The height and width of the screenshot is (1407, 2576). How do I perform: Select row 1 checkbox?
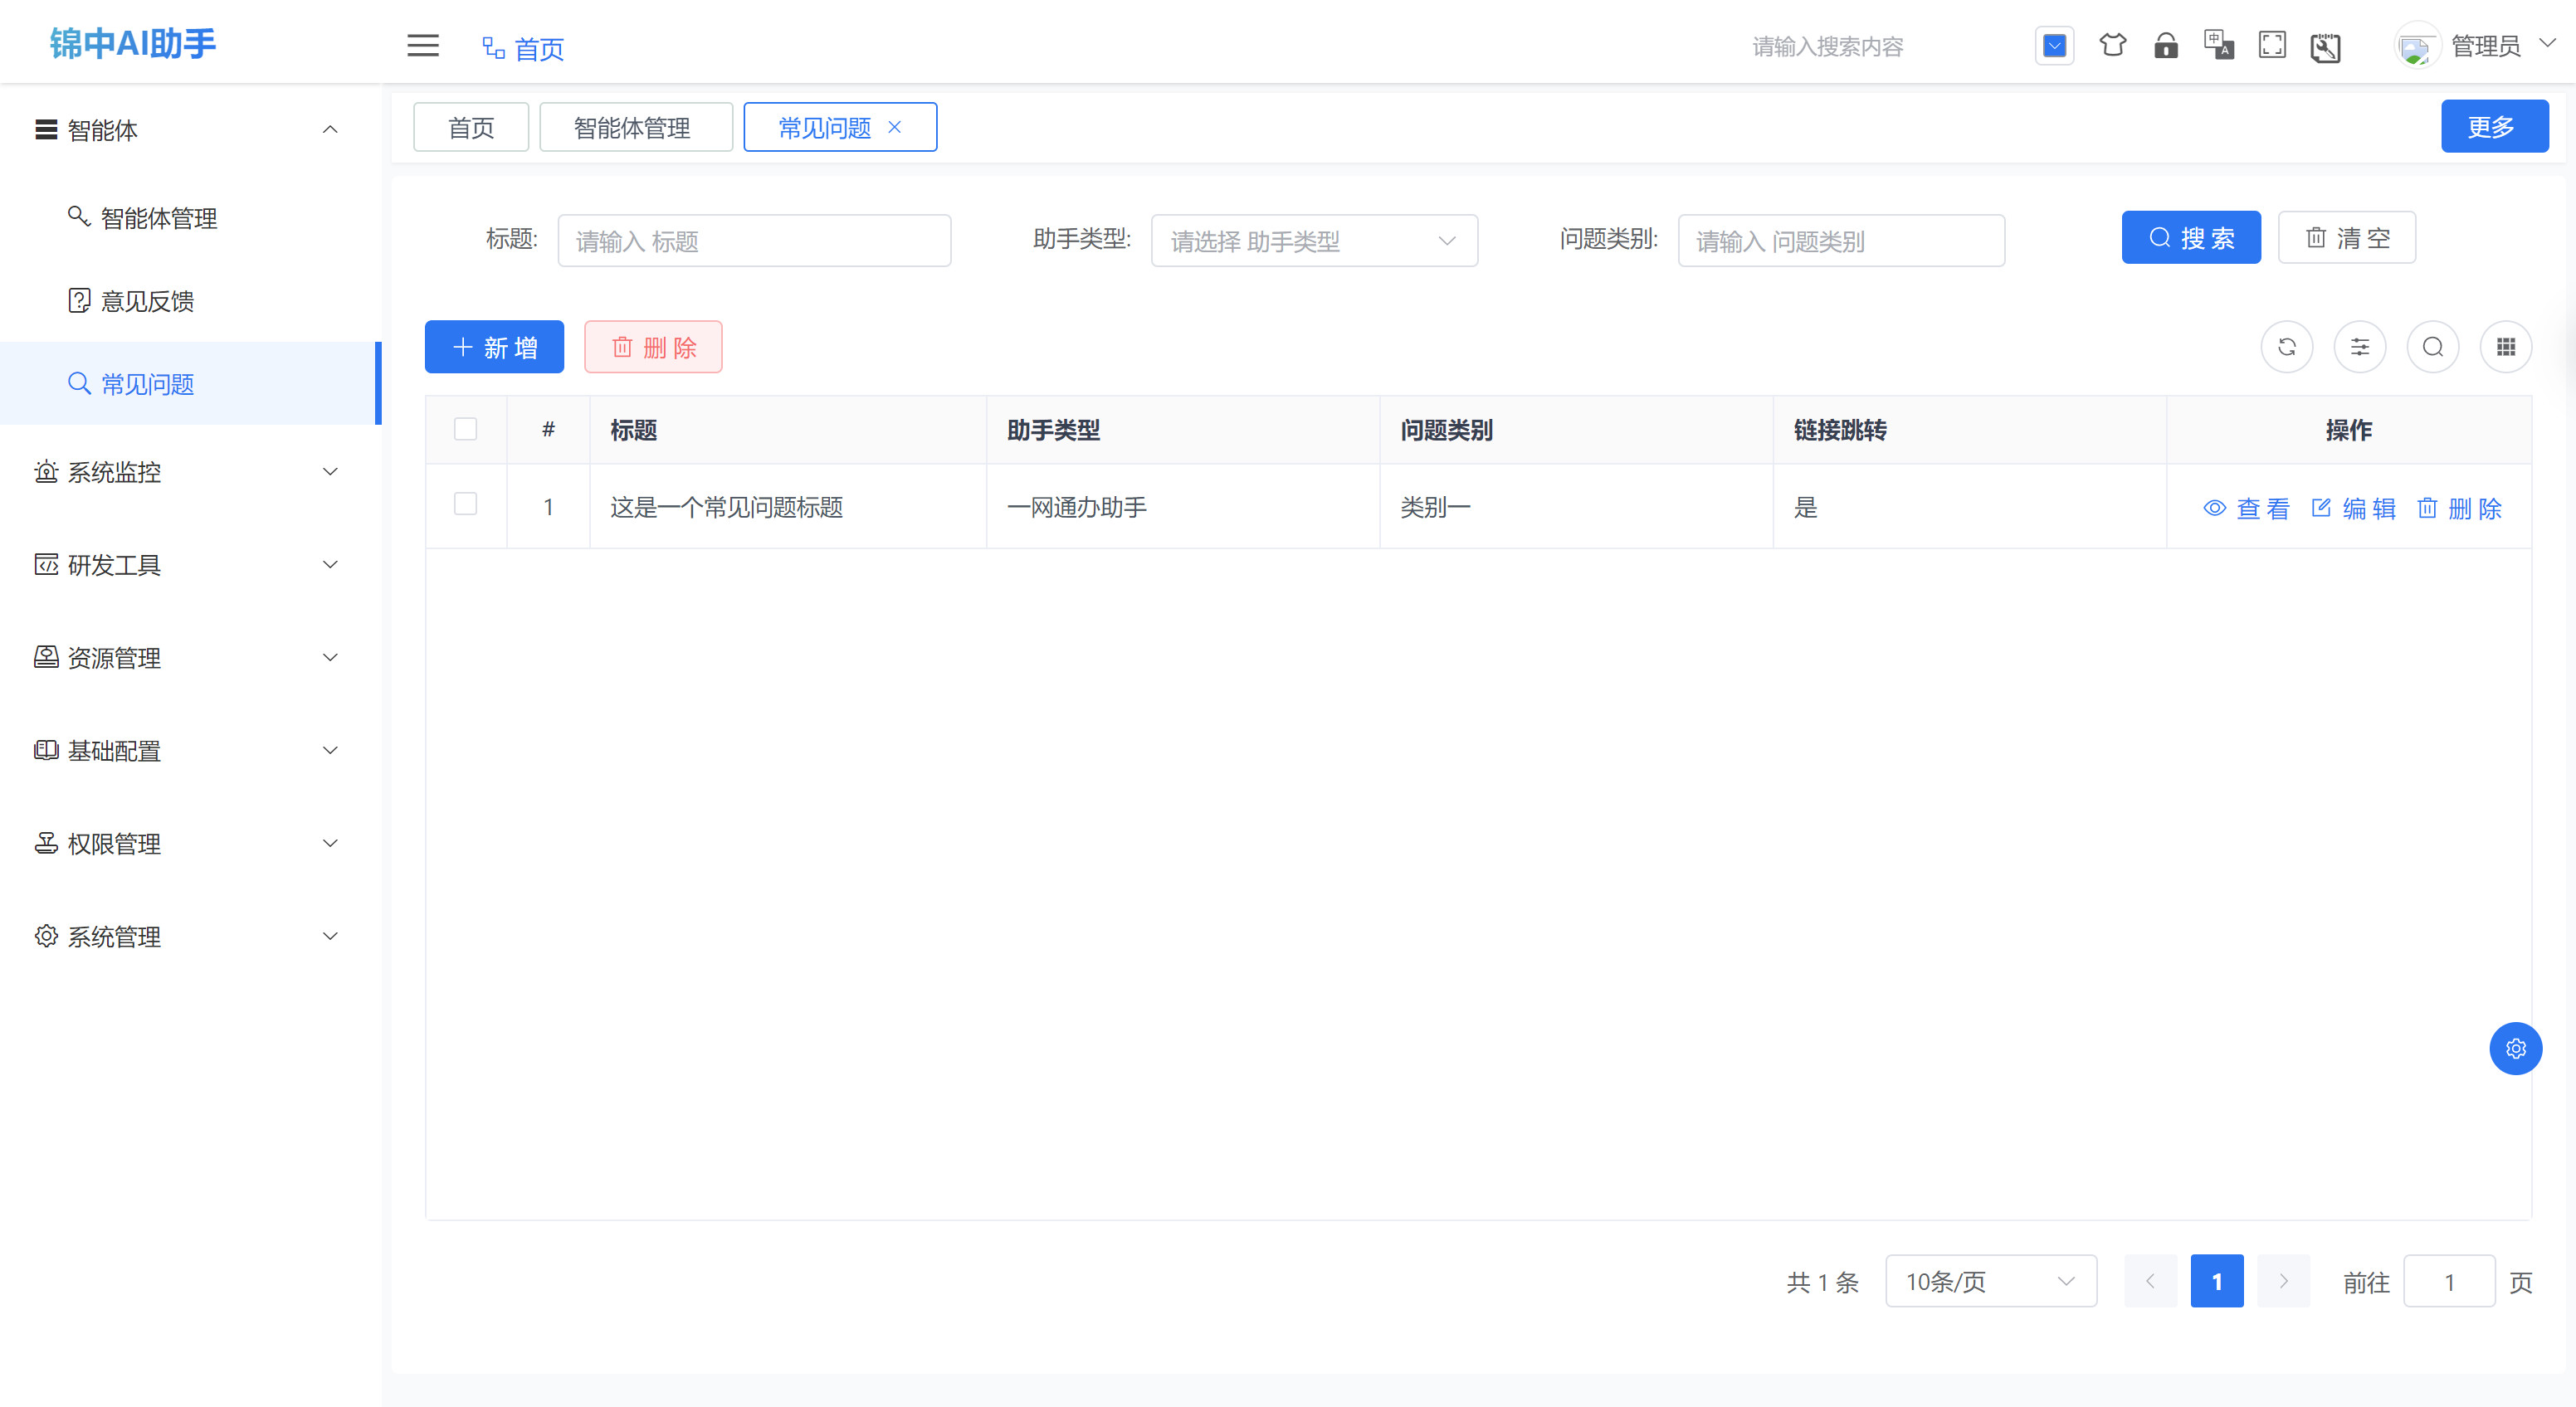tap(465, 504)
